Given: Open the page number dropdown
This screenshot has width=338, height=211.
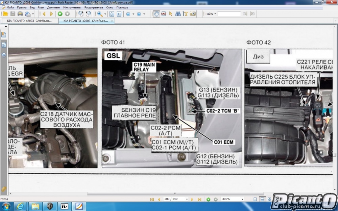Looking at the screenshot, I should 187,200.
